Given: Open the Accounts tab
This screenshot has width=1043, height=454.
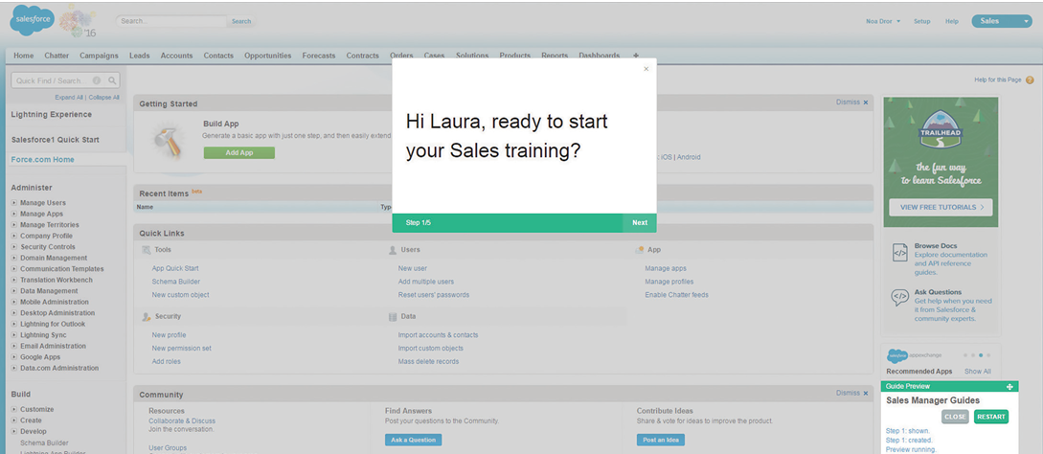Looking at the screenshot, I should (x=176, y=56).
